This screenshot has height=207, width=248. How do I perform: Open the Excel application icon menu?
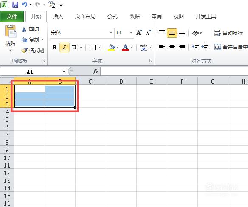point(4,5)
